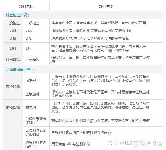Select the 尿常规 item cell
This screenshot has width=166, height=150.
click(36, 107)
